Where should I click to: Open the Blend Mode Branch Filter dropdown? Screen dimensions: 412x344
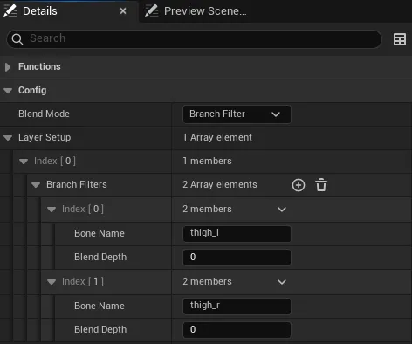pos(237,114)
